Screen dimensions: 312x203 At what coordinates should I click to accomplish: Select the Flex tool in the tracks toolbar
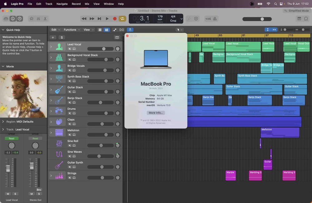click(130, 29)
